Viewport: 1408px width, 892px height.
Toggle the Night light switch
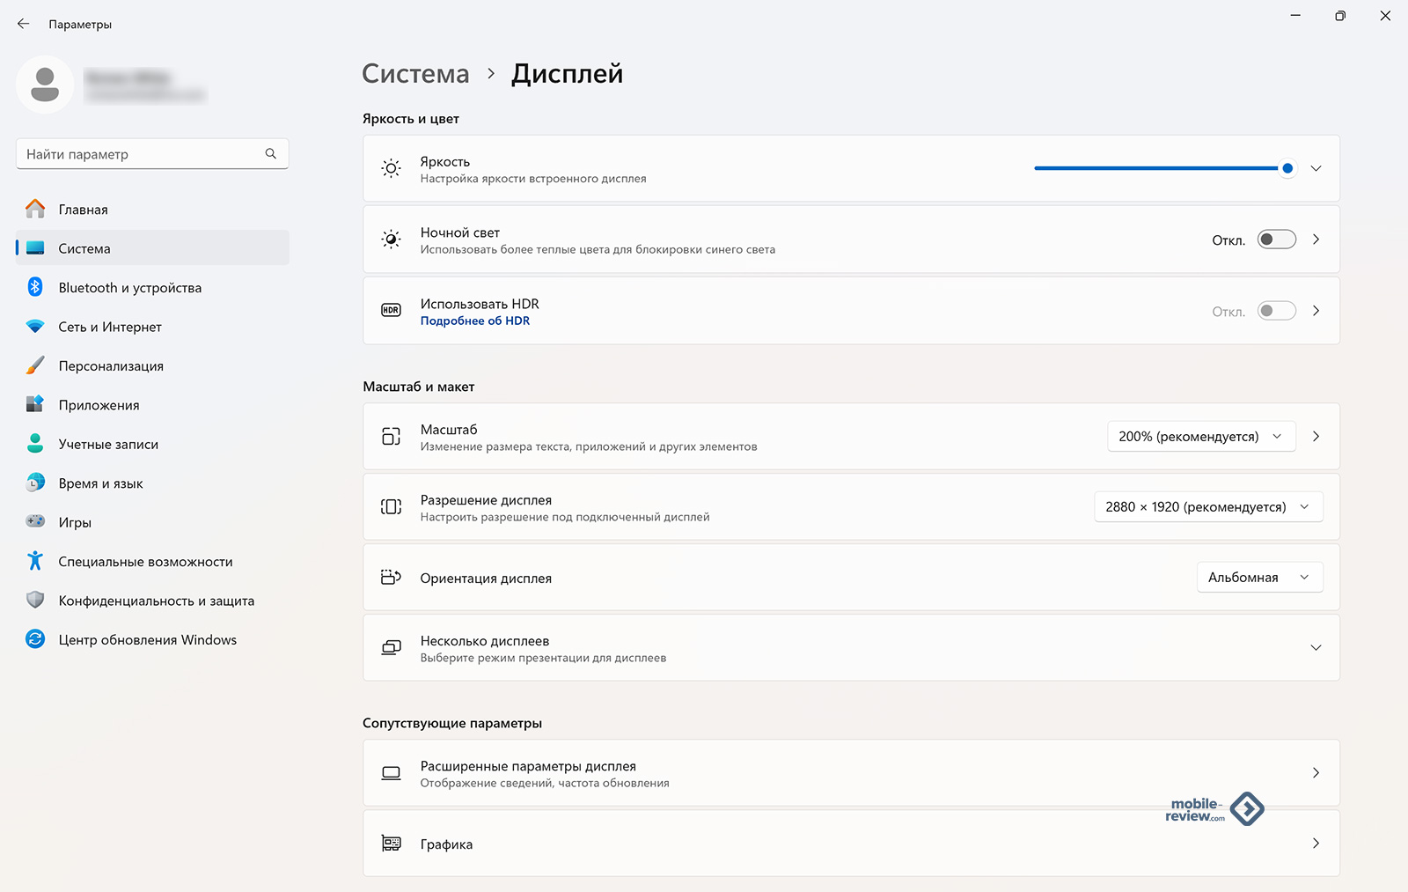[1276, 240]
